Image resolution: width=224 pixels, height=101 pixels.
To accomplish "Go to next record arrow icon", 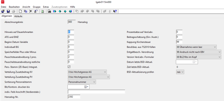I will click(65, 11).
